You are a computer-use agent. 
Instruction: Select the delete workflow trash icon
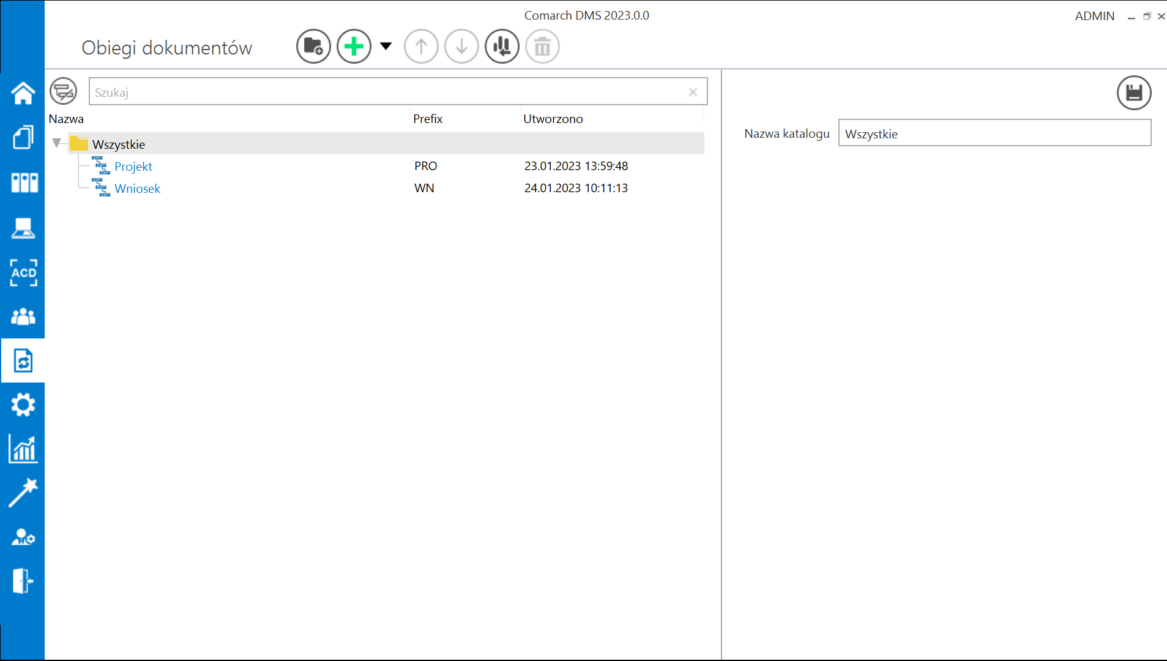coord(542,46)
